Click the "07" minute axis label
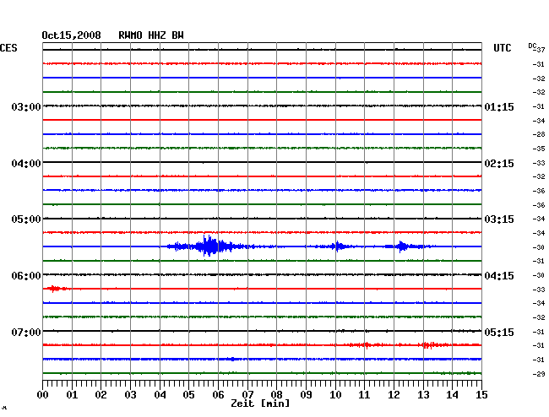The height and width of the screenshot is (417, 549). pos(247,395)
